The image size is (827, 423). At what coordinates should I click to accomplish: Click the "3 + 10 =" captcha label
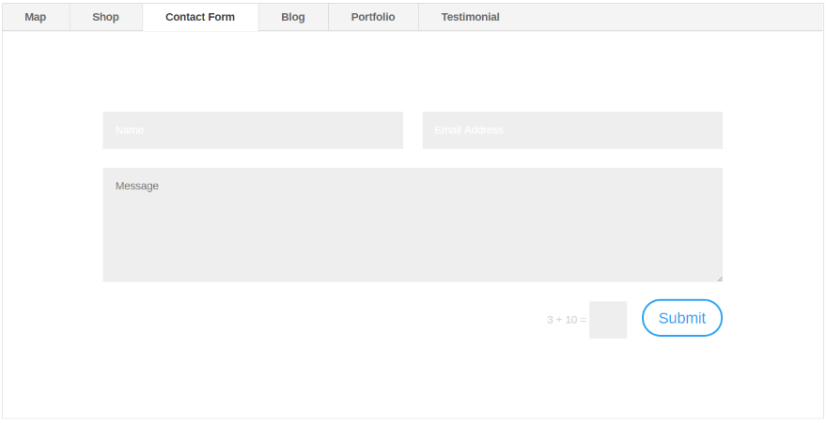[x=566, y=320]
